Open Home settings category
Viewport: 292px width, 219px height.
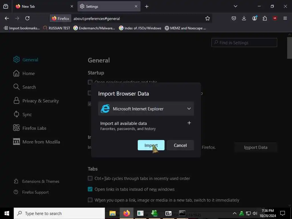pyautogui.click(x=24, y=73)
